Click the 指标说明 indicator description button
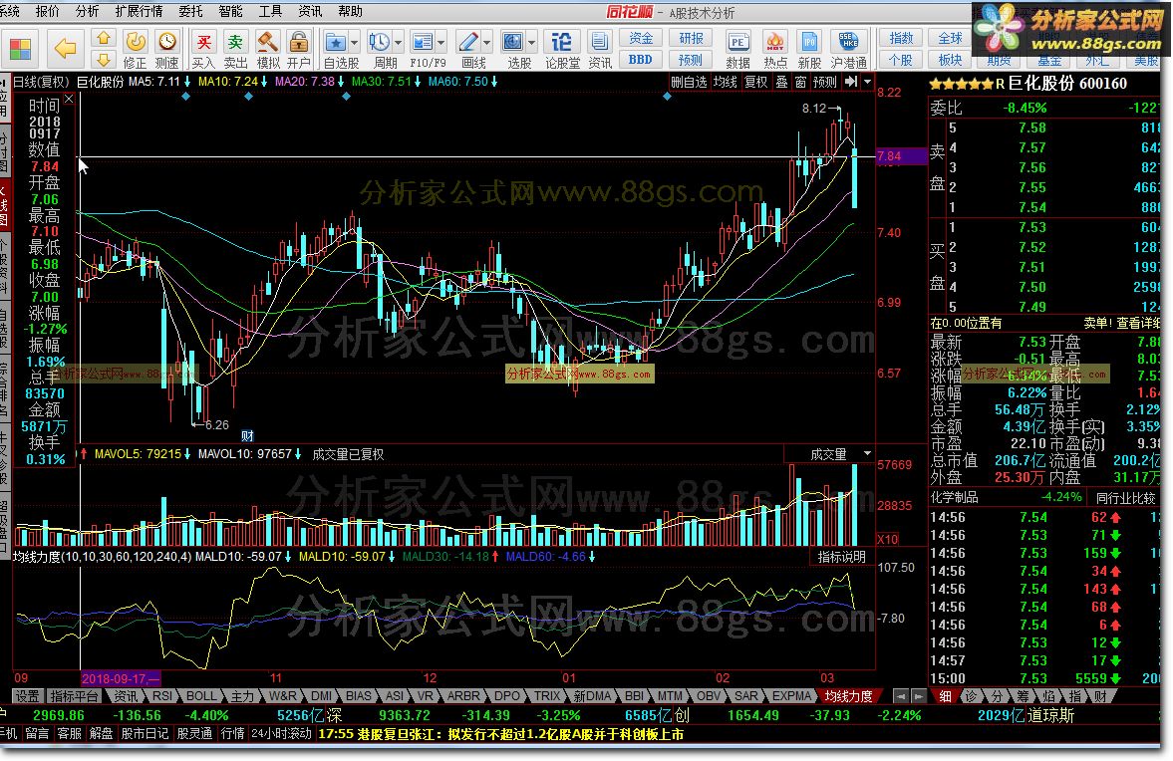The width and height of the screenshot is (1173, 761). tap(841, 557)
